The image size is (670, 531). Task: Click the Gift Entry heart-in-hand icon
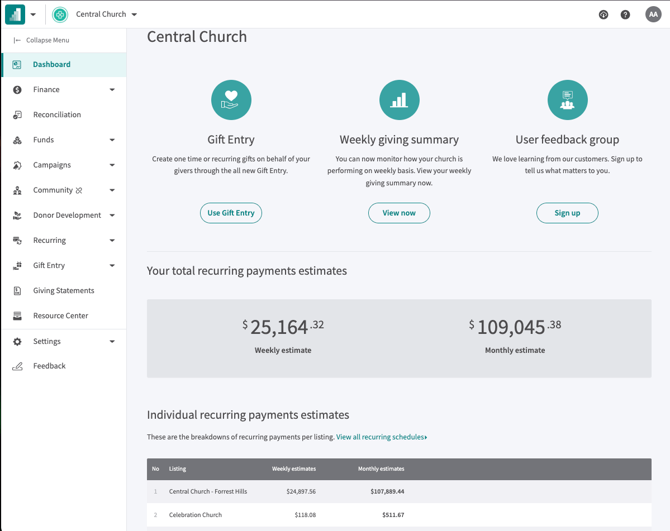click(x=231, y=100)
